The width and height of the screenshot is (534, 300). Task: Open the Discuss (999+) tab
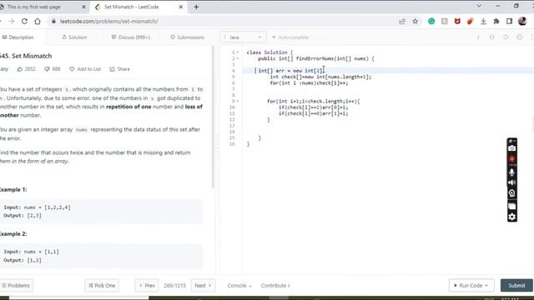[131, 37]
